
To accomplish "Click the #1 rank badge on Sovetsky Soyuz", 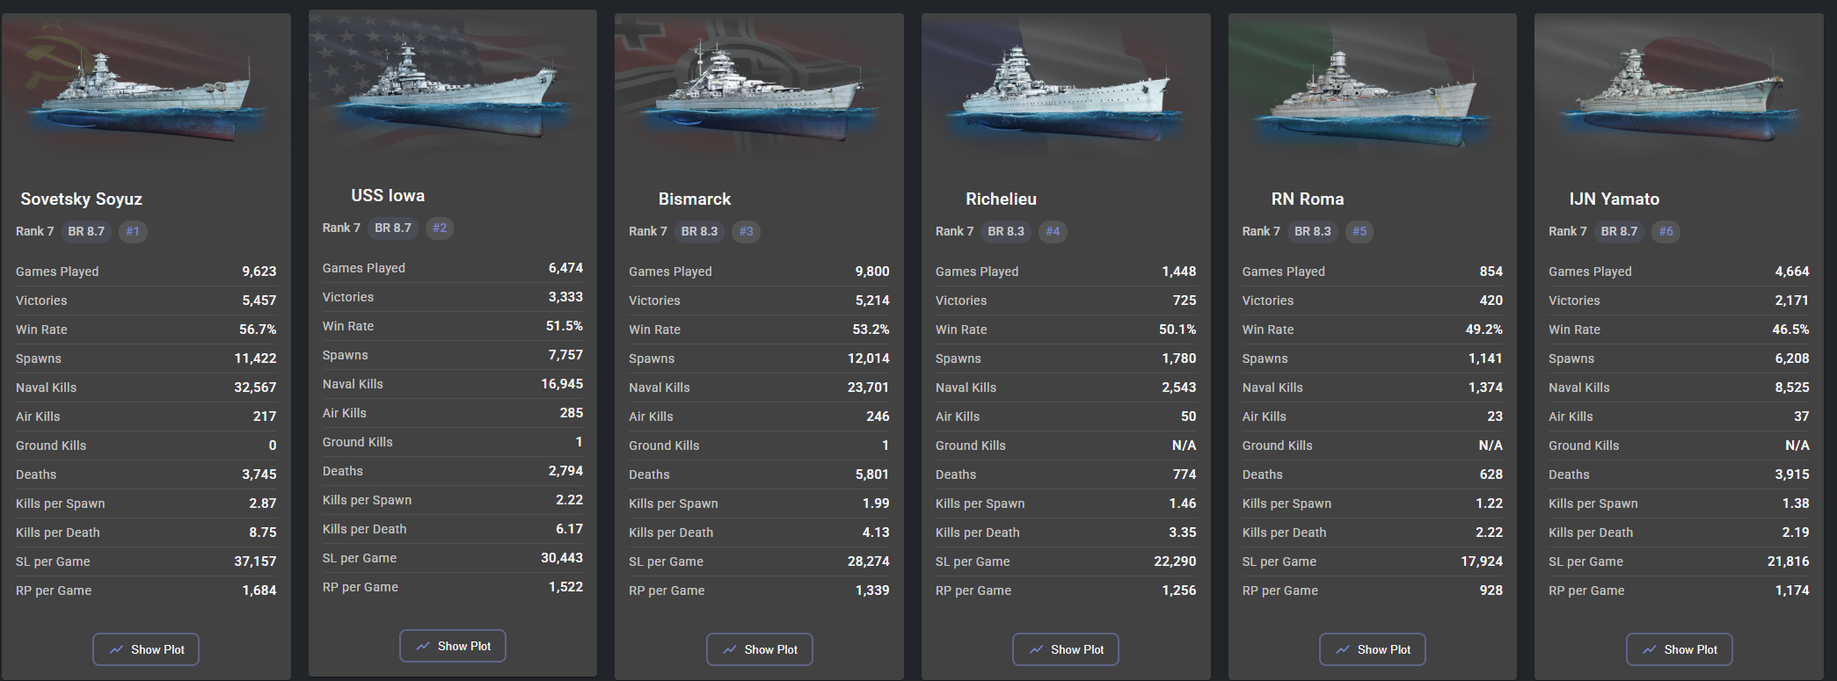I will [133, 231].
